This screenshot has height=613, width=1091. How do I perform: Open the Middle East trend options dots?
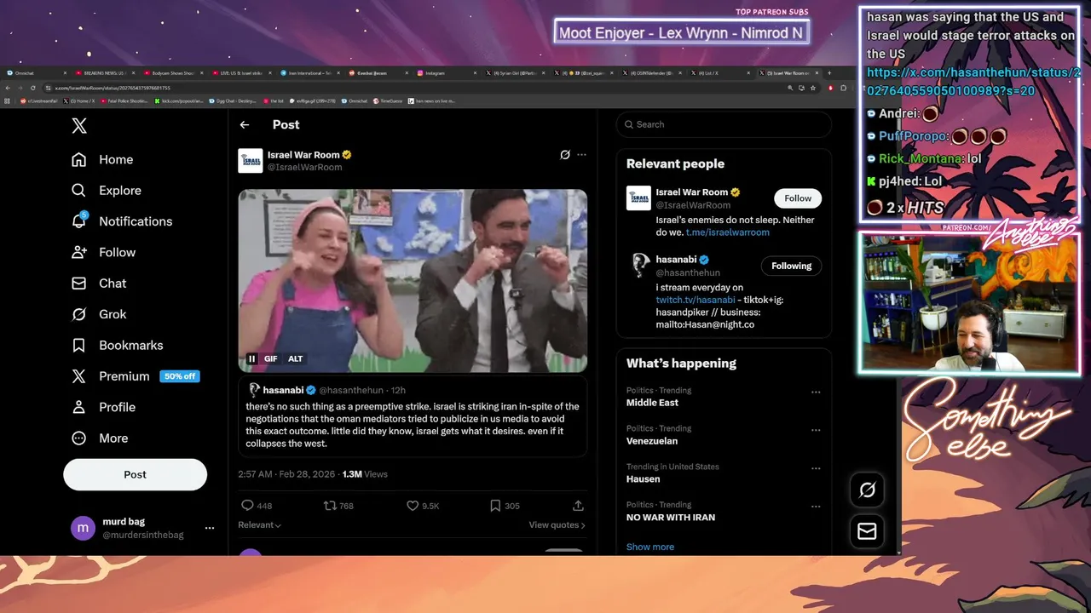(x=816, y=392)
